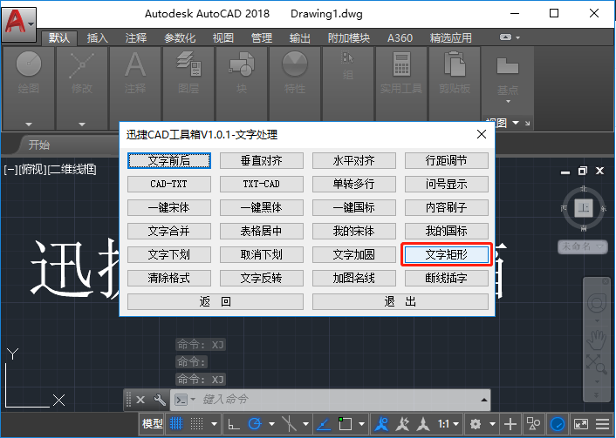
Task: Toggle the drawing grid display in status bar
Action: point(176,424)
